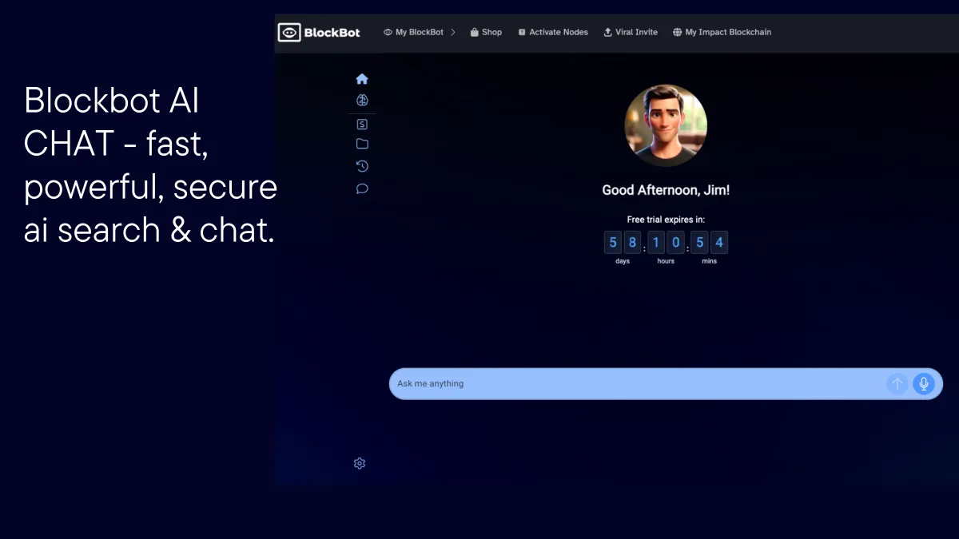Start voice input with microphone button
This screenshot has height=539, width=959.
(x=924, y=384)
